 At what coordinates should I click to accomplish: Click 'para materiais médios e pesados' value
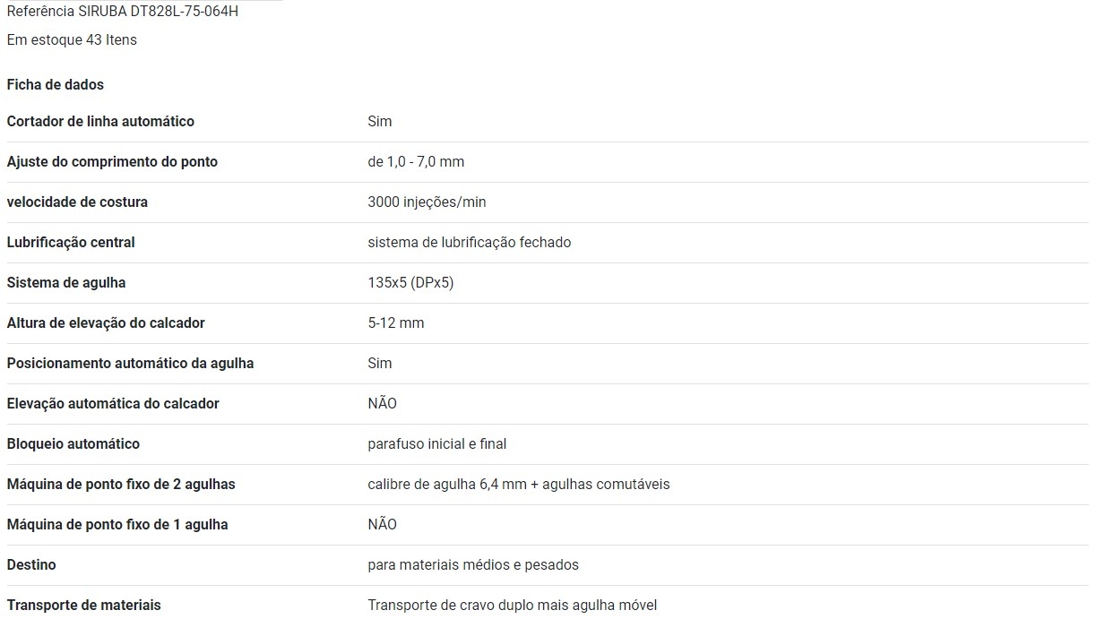click(472, 565)
